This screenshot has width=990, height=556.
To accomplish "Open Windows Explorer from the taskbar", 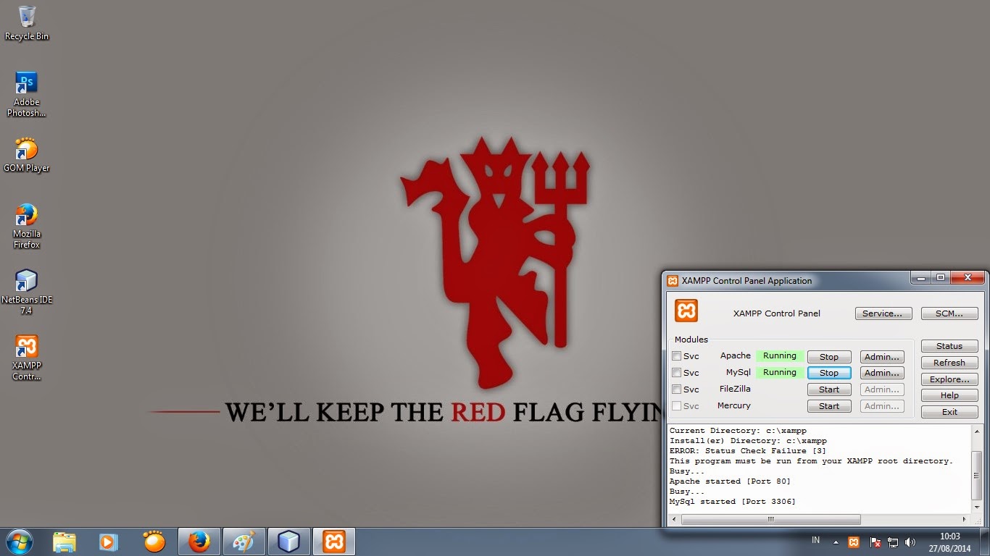I will click(x=65, y=542).
